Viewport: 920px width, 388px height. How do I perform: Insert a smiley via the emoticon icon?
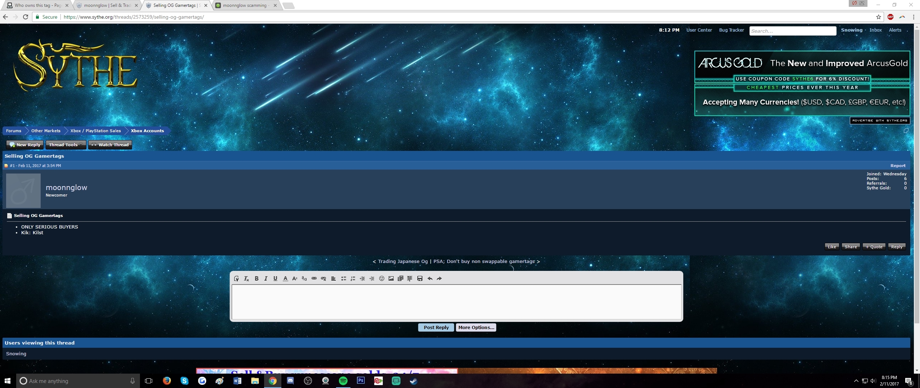[x=382, y=278]
